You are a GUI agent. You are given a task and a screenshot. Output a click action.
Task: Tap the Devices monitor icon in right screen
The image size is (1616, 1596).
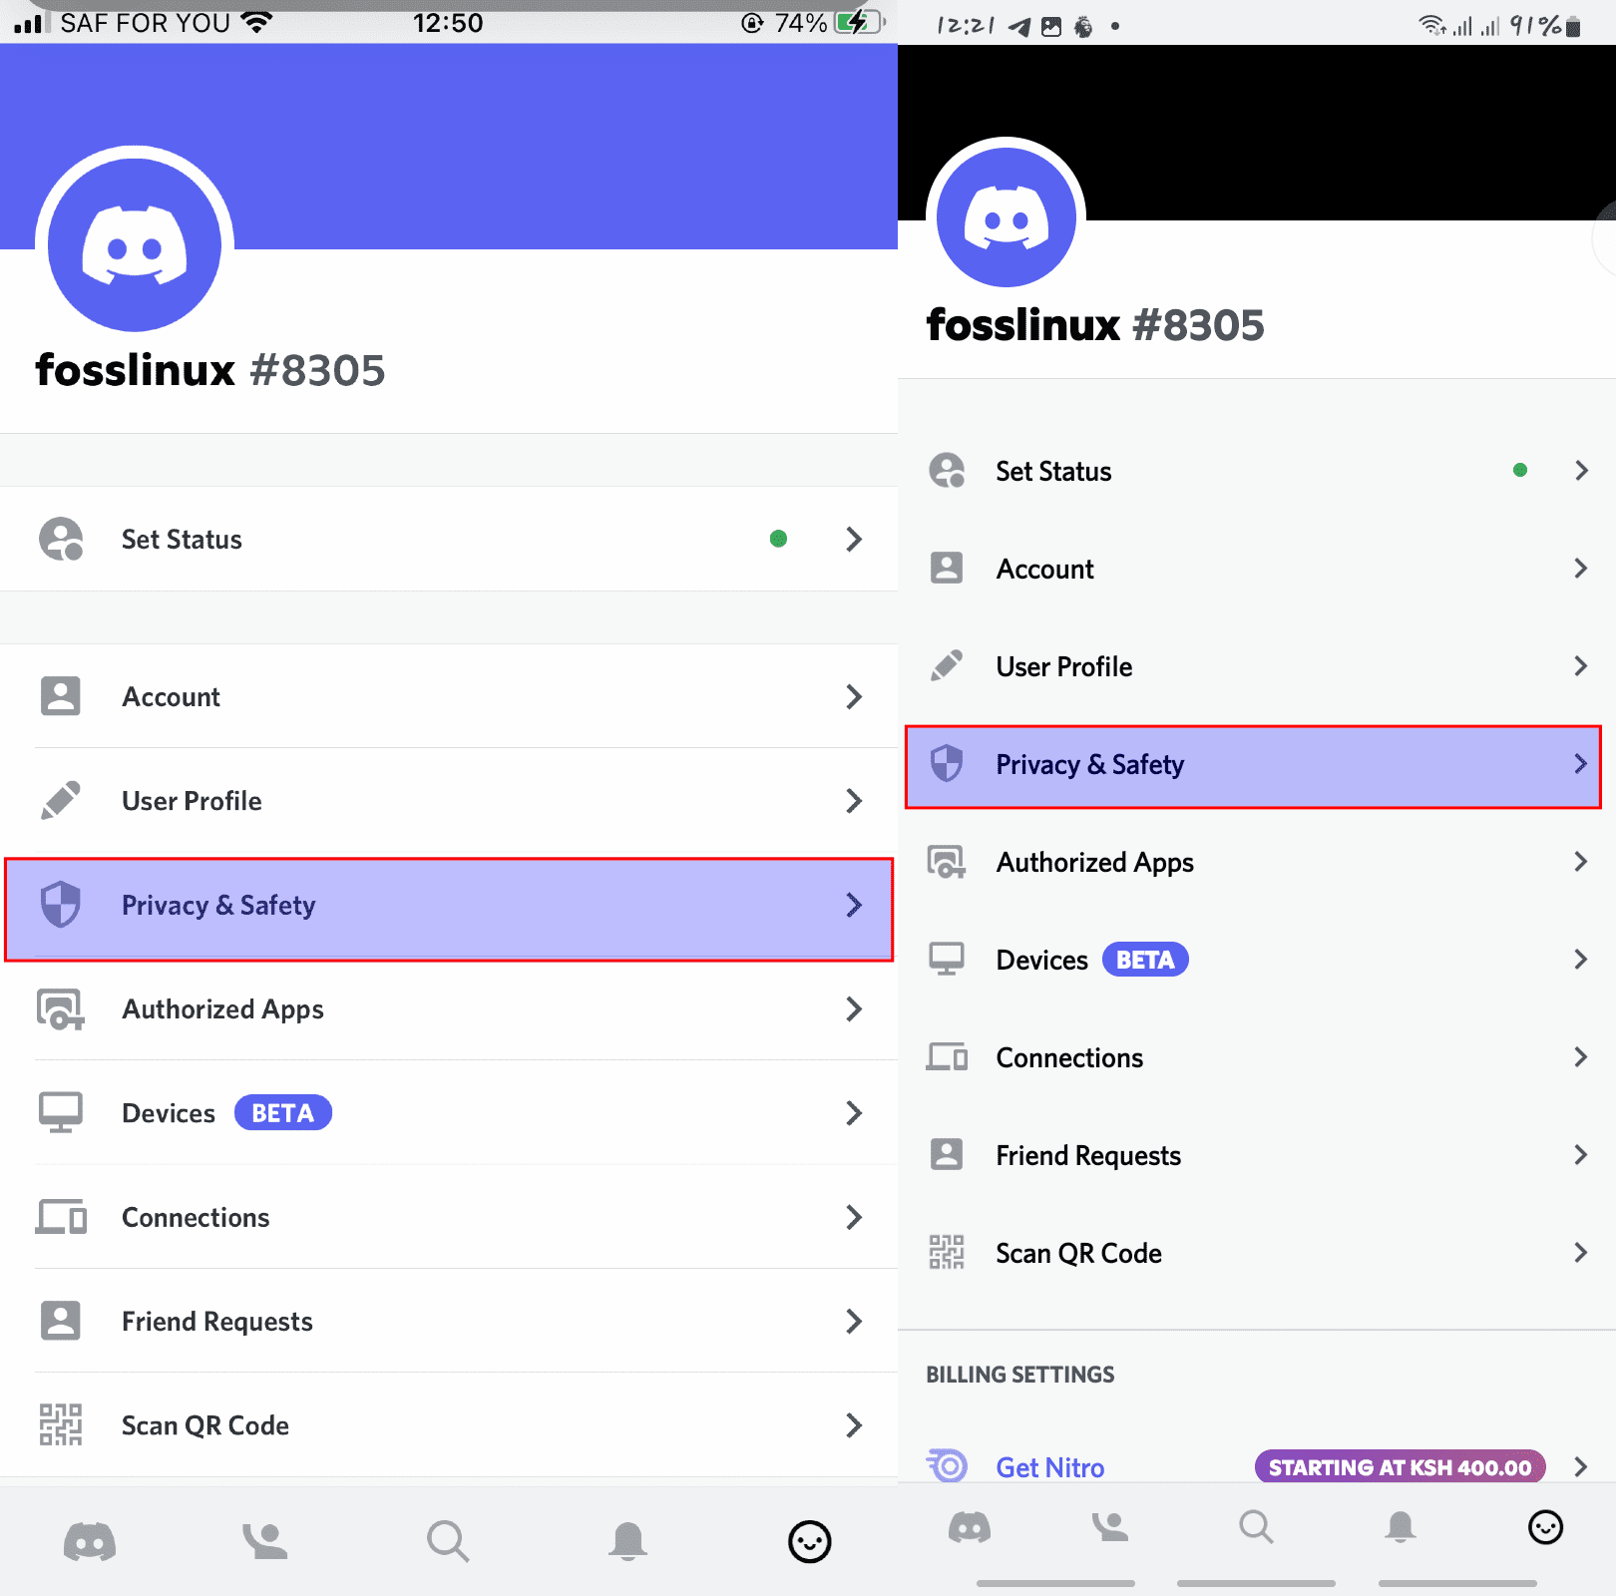[x=947, y=959]
